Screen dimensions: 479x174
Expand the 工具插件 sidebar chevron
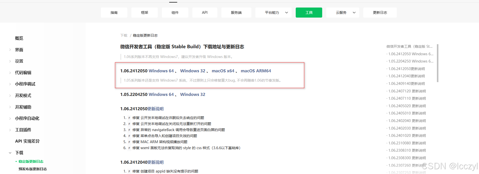tap(10, 130)
